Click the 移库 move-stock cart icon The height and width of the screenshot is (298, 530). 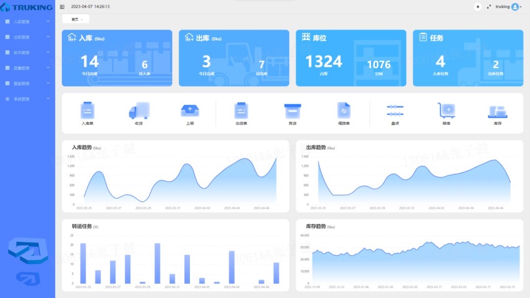coord(446,110)
